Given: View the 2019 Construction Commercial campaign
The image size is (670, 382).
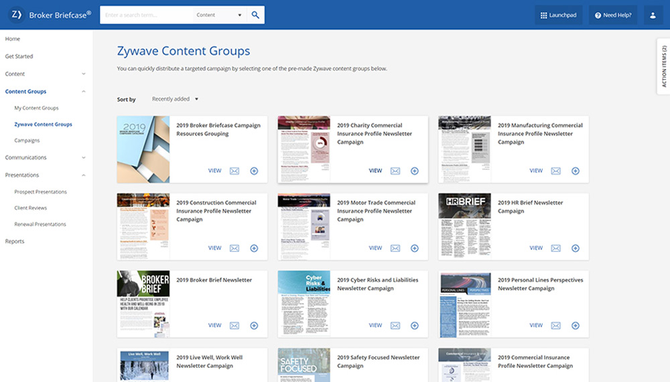Looking at the screenshot, I should [214, 248].
